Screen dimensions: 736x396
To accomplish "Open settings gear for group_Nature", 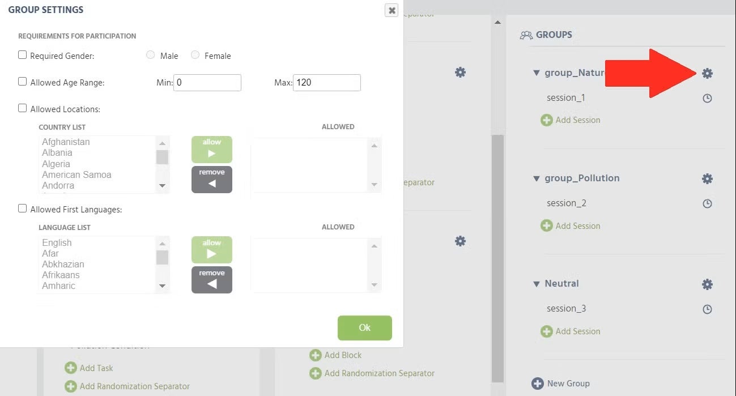I will (707, 73).
